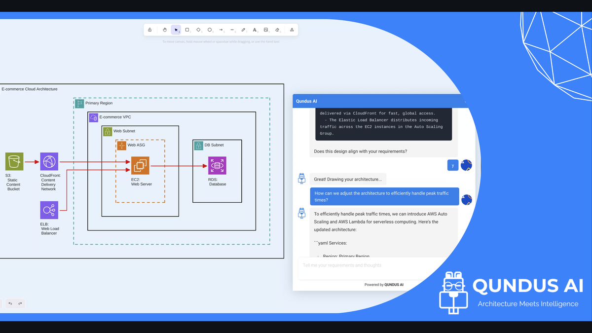This screenshot has width=592, height=333.
Task: Click the 'y' user reply bubble
Action: coord(453,166)
